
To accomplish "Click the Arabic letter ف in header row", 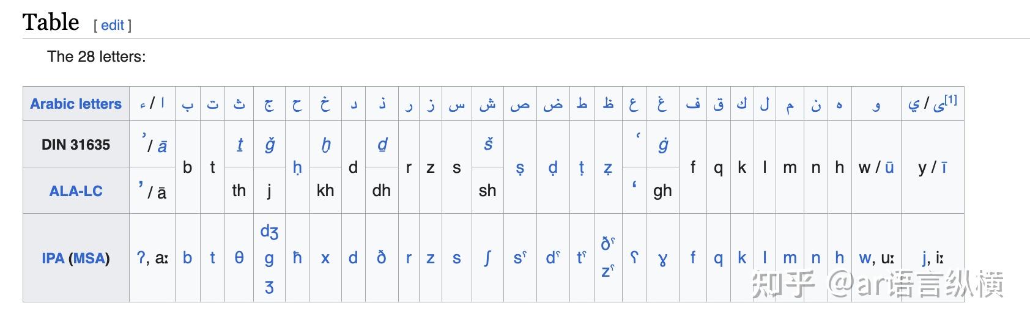I will [692, 104].
